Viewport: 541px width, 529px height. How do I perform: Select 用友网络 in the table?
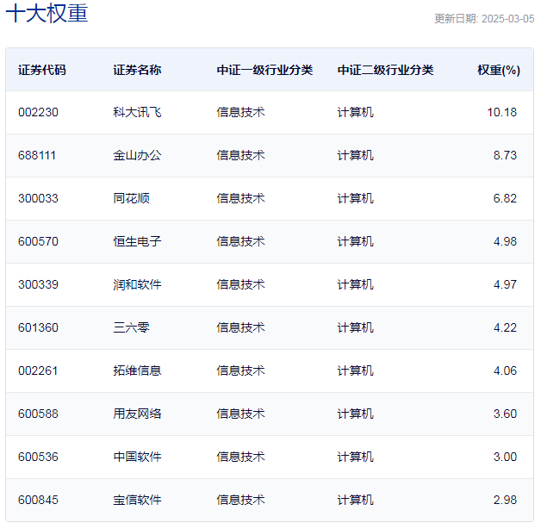pyautogui.click(x=137, y=414)
